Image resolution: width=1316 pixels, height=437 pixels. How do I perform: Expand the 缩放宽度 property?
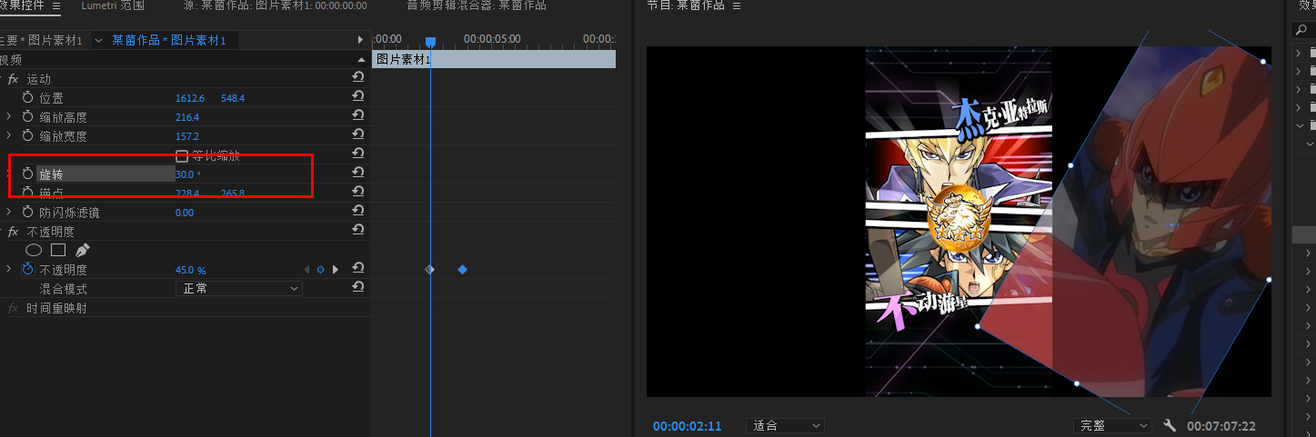pyautogui.click(x=9, y=135)
